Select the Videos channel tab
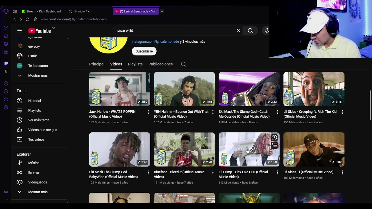This screenshot has height=209, width=372. 116,64
